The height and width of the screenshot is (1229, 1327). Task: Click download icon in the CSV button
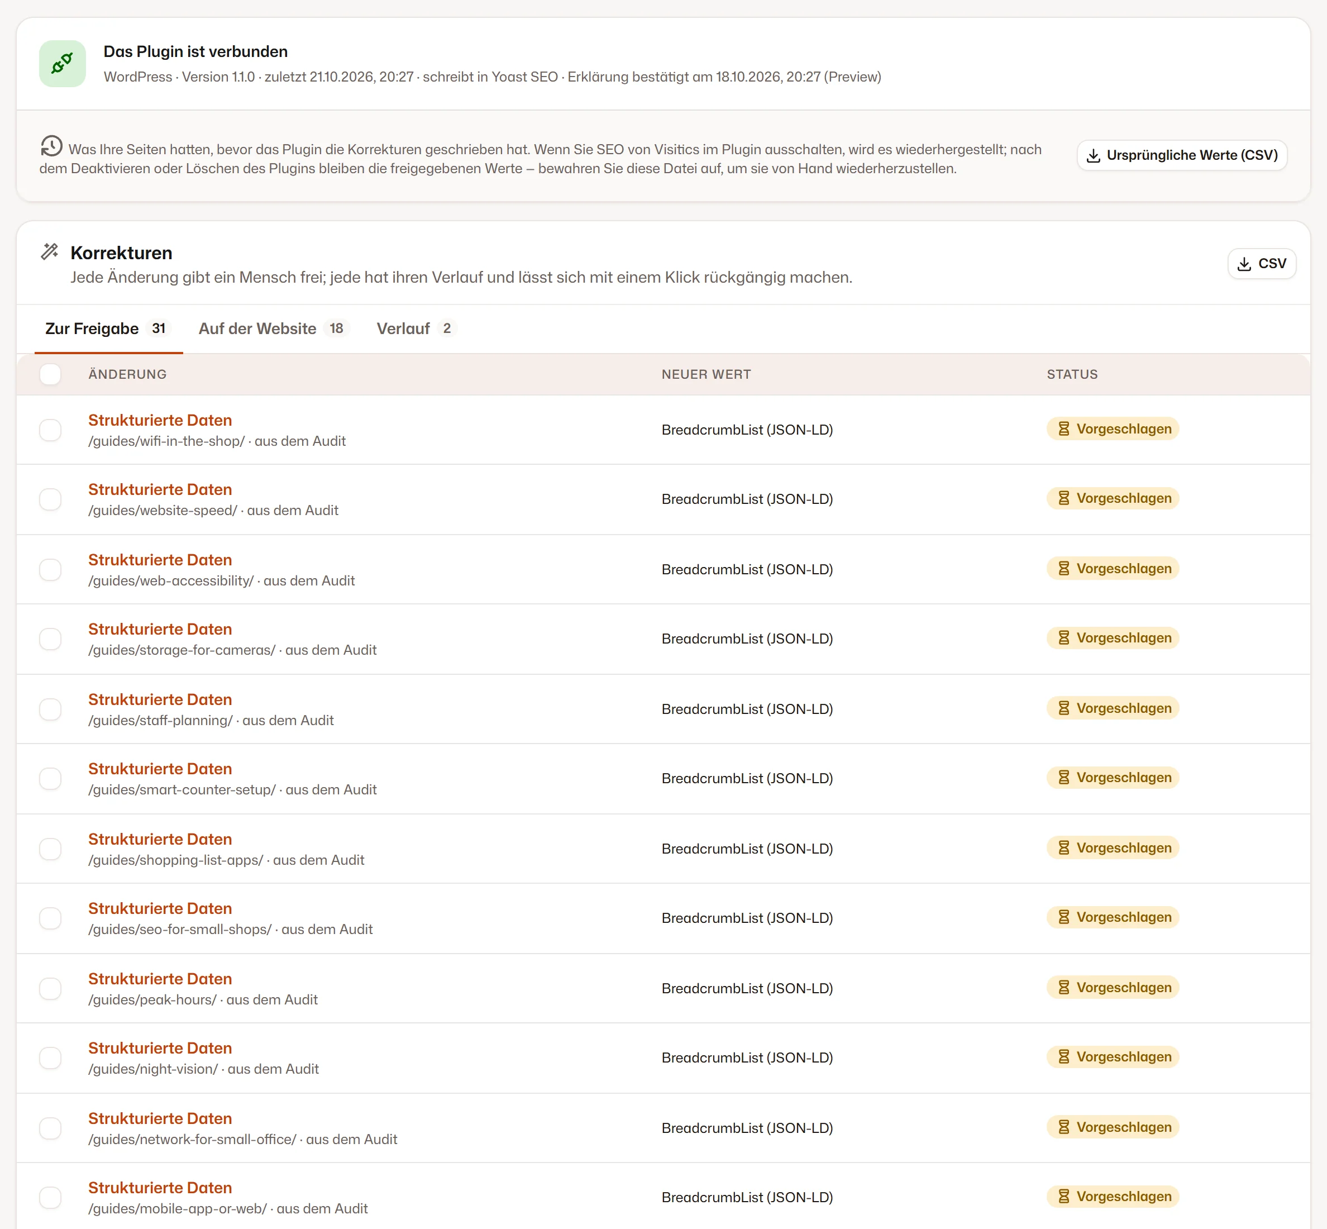click(x=1244, y=264)
